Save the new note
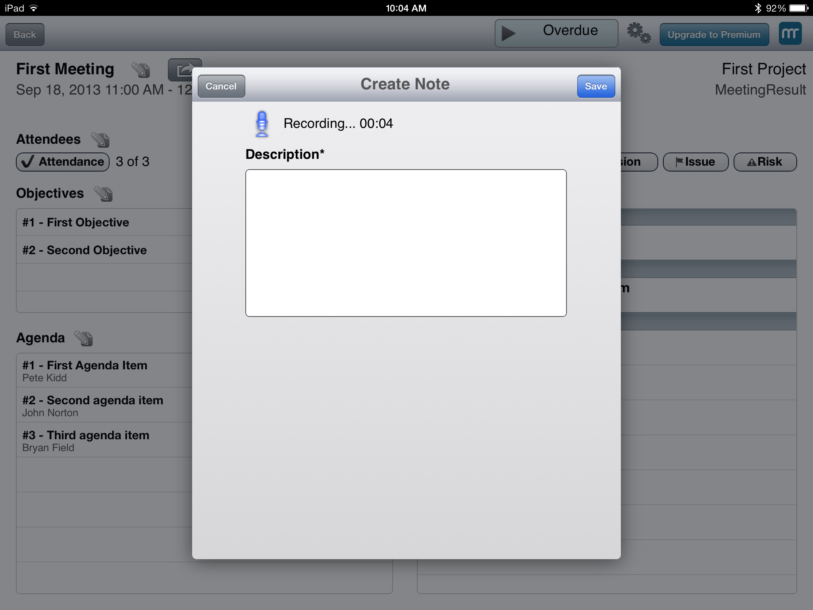 pos(595,86)
